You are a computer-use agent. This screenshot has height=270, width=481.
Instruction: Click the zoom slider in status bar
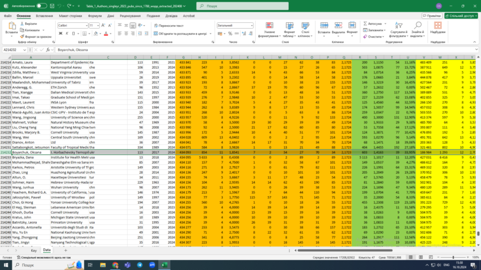point(453,258)
